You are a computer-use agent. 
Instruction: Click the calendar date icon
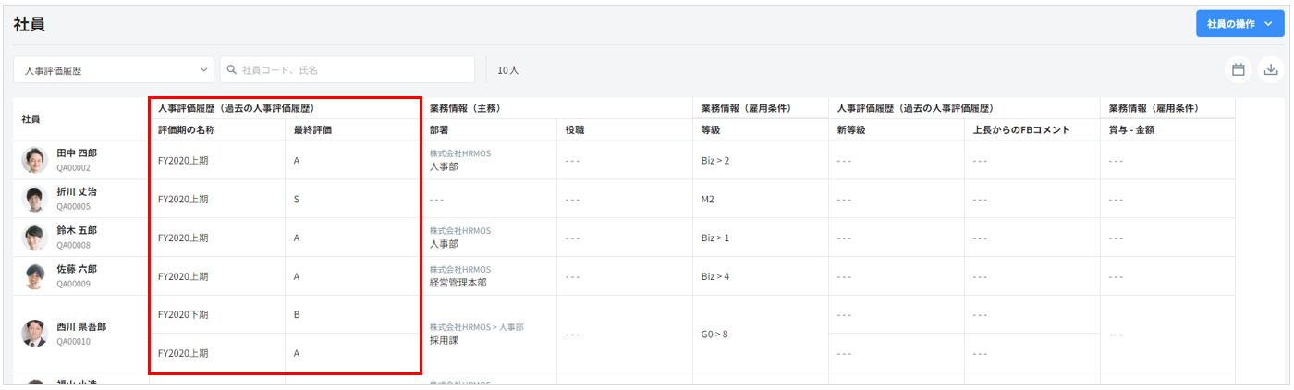[1238, 69]
